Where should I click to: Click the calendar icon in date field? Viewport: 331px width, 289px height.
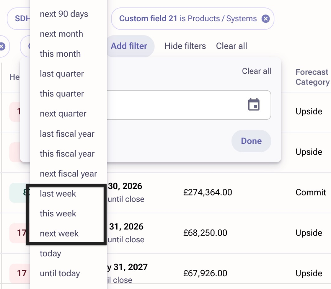(x=254, y=105)
